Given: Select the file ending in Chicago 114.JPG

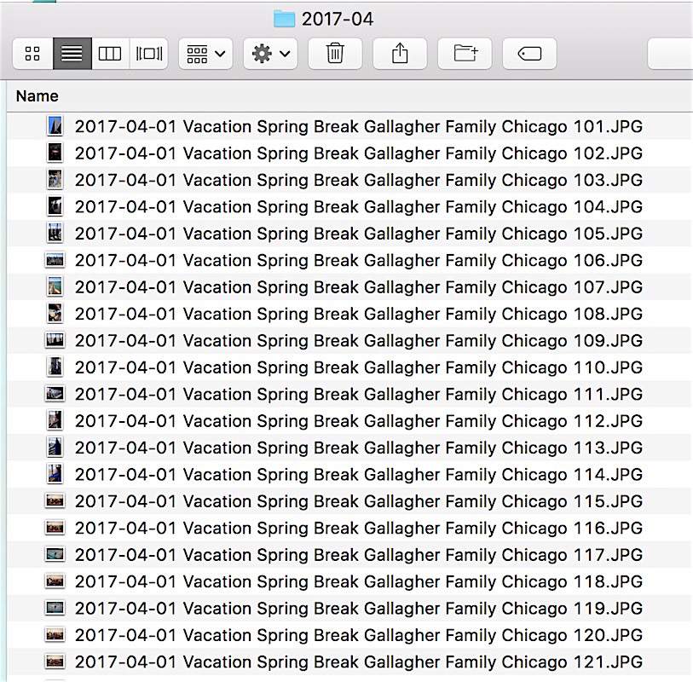Looking at the screenshot, I should (x=349, y=474).
